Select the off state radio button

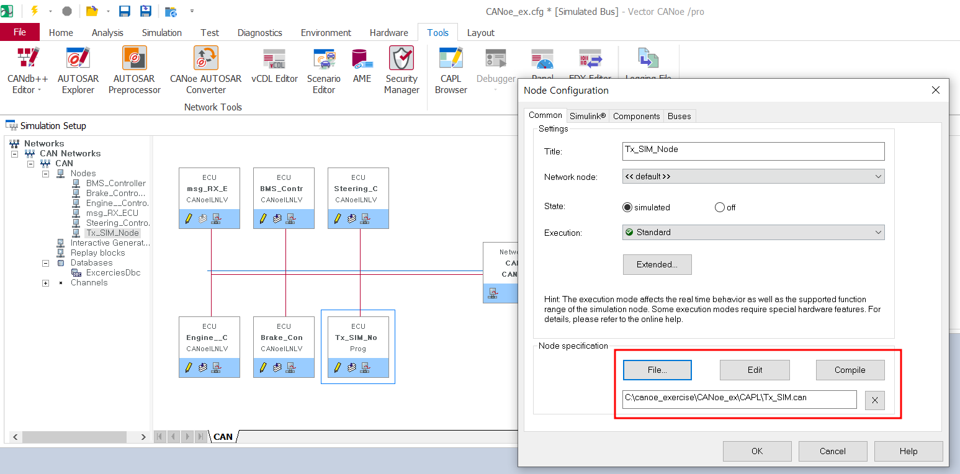click(x=720, y=207)
